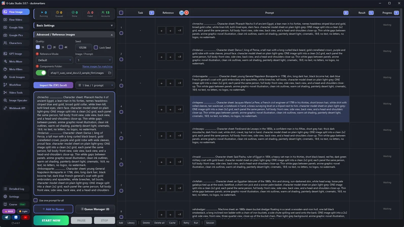Click the help icon next to Reference Mode
The image size is (404, 227).
click(x=37, y=54)
